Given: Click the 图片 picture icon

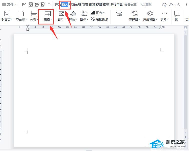Looking at the screenshot, I should [62, 13].
